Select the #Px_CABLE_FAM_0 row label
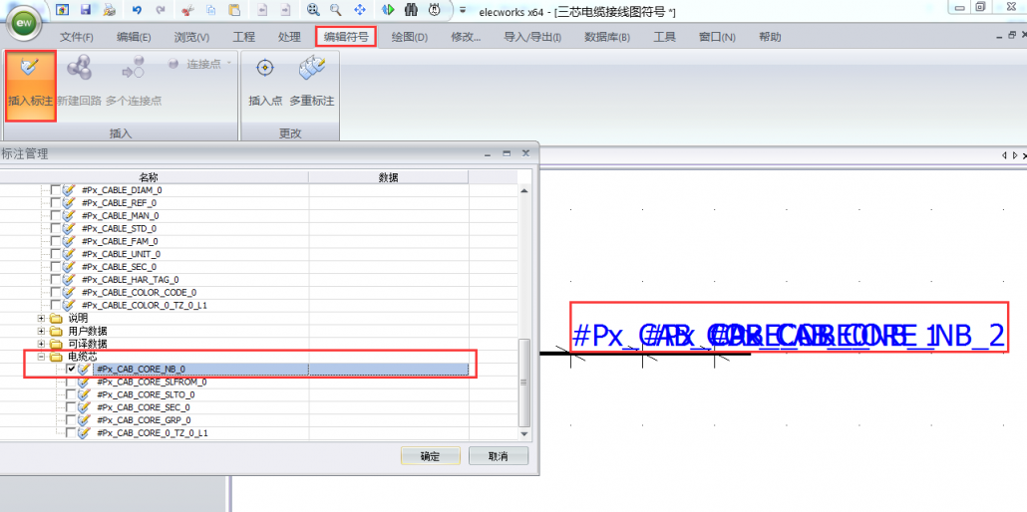This screenshot has height=512, width=1027. tap(120, 241)
